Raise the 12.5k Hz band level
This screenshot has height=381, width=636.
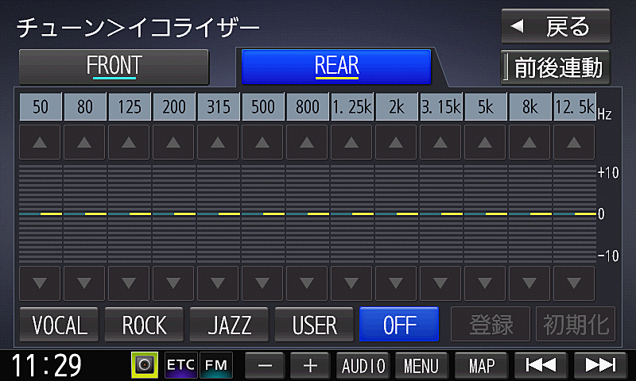tap(574, 142)
